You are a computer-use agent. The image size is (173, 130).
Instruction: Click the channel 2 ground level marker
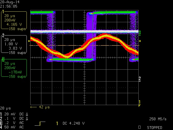(x=140, y=79)
